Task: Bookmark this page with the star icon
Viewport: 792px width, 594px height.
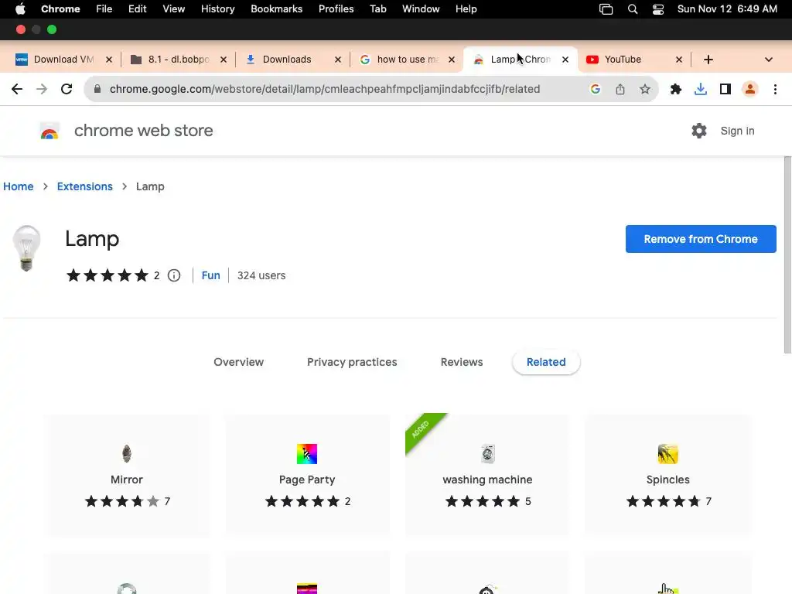Action: coord(645,89)
